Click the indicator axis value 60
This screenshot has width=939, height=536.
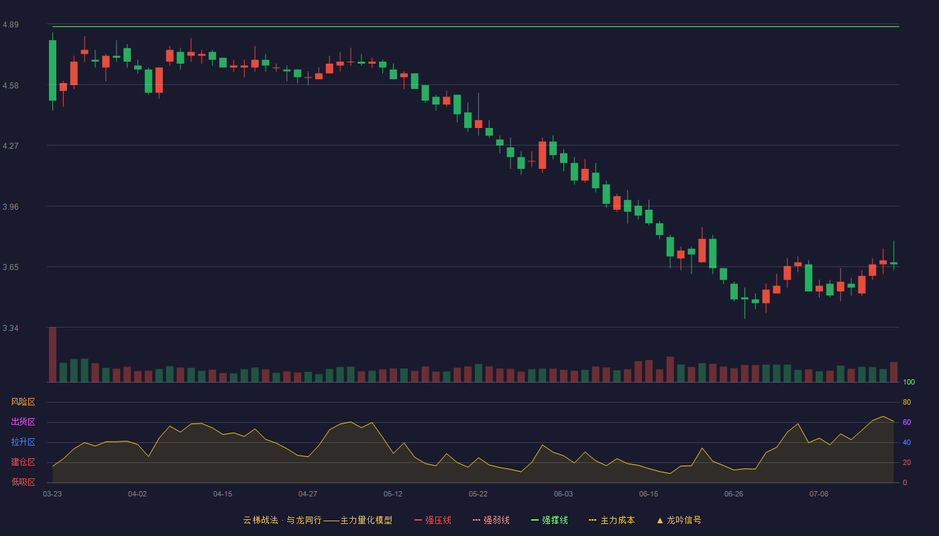pyautogui.click(x=907, y=422)
